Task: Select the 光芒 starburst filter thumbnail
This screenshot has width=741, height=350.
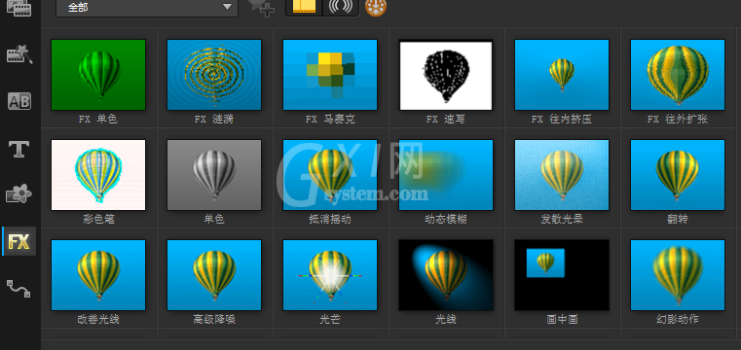Action: [330, 275]
